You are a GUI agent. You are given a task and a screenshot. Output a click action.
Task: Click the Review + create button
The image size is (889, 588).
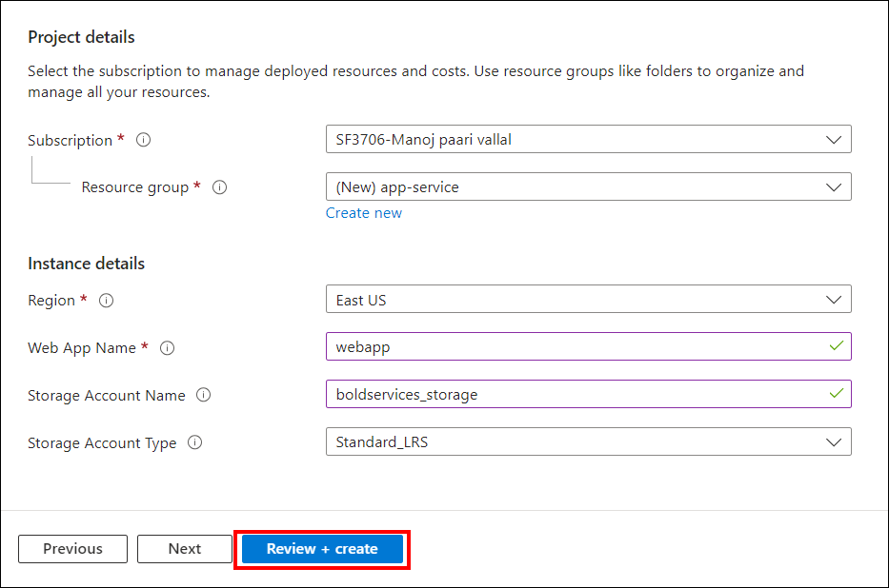[322, 549]
